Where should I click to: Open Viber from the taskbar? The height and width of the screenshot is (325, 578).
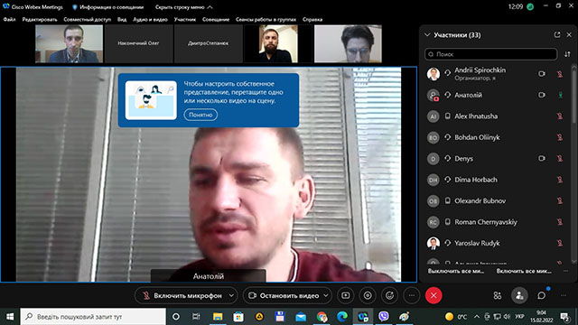point(384,316)
